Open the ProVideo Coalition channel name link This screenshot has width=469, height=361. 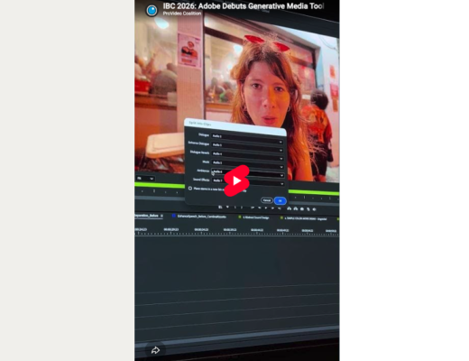click(x=182, y=14)
